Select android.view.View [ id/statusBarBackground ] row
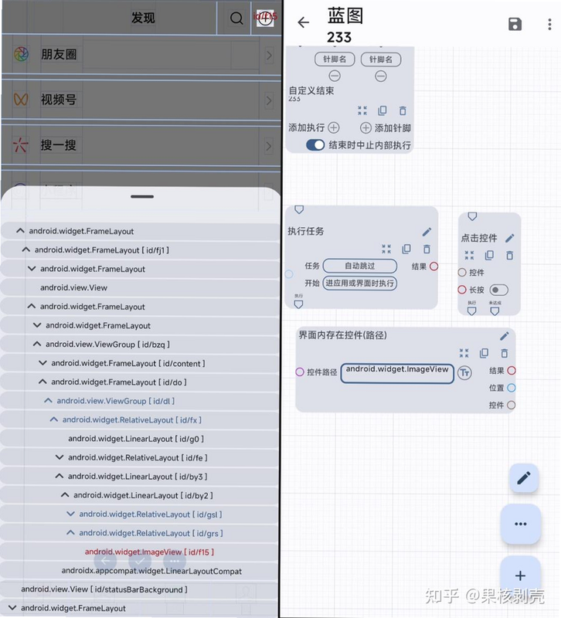This screenshot has width=561, height=618. (141, 589)
